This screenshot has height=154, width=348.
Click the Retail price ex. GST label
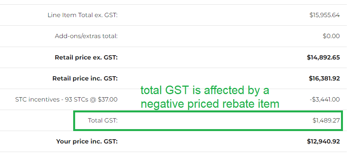(x=86, y=58)
